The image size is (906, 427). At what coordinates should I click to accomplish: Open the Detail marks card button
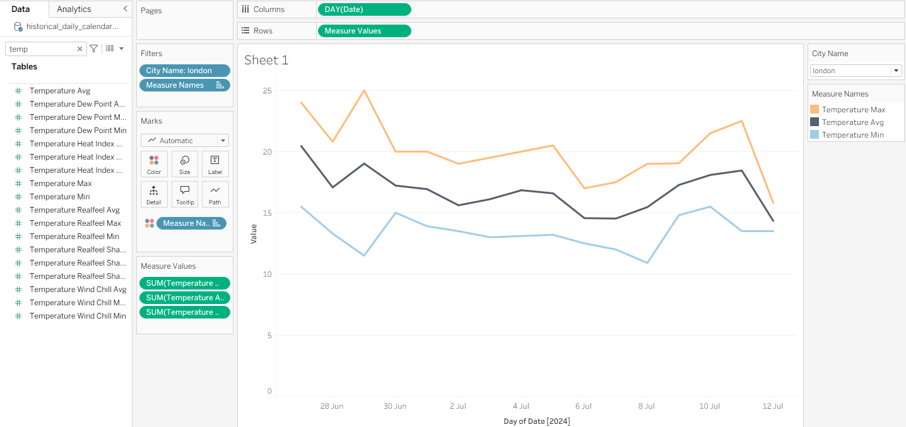tap(154, 194)
